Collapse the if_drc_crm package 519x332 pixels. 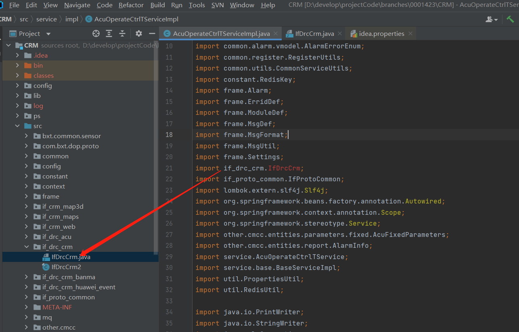click(x=26, y=247)
